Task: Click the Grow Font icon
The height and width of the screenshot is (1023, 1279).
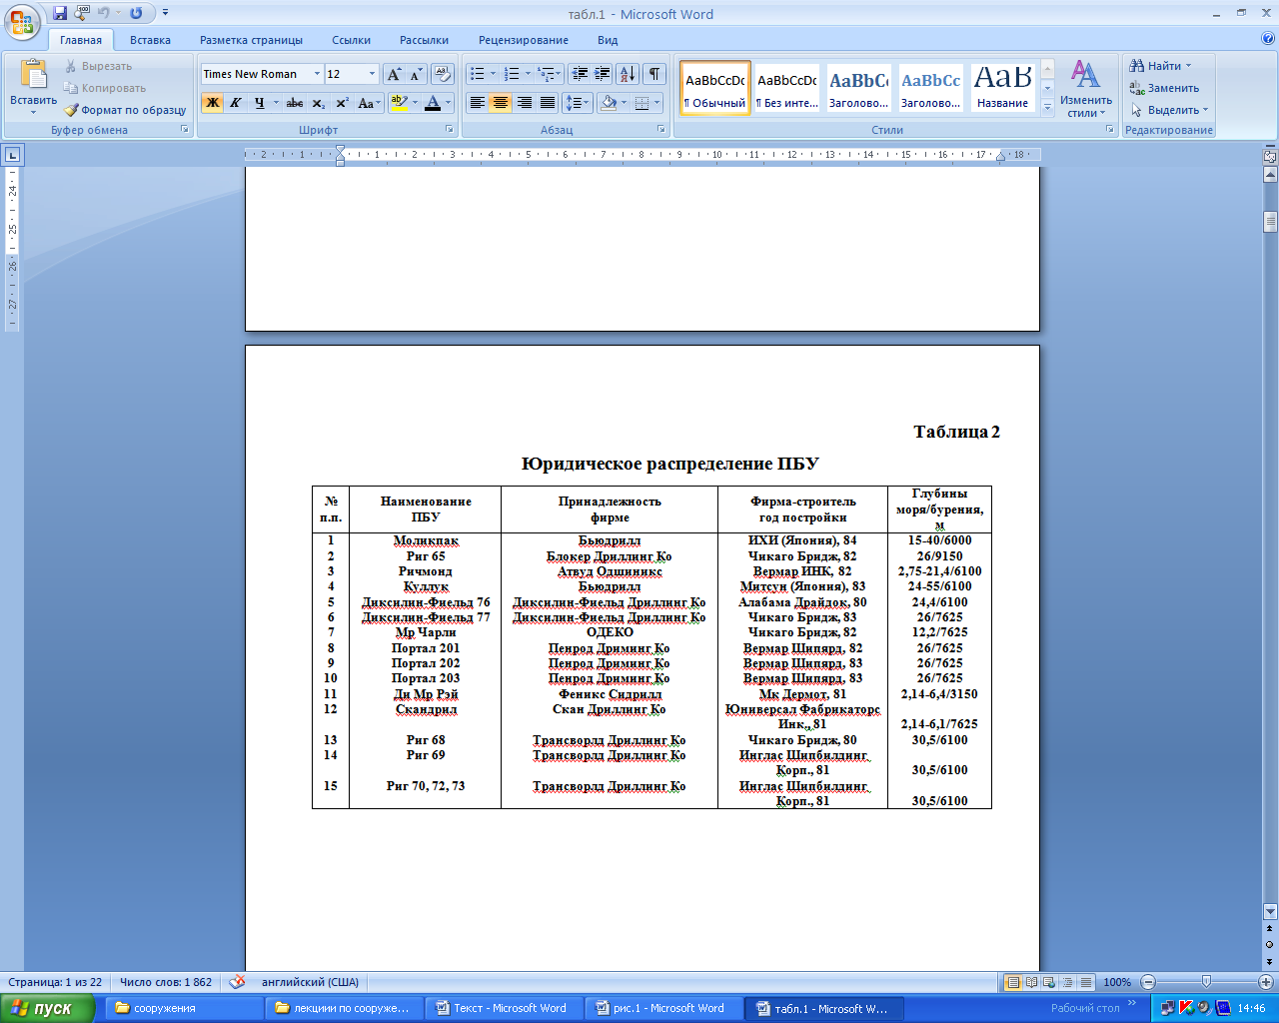Action: (394, 75)
